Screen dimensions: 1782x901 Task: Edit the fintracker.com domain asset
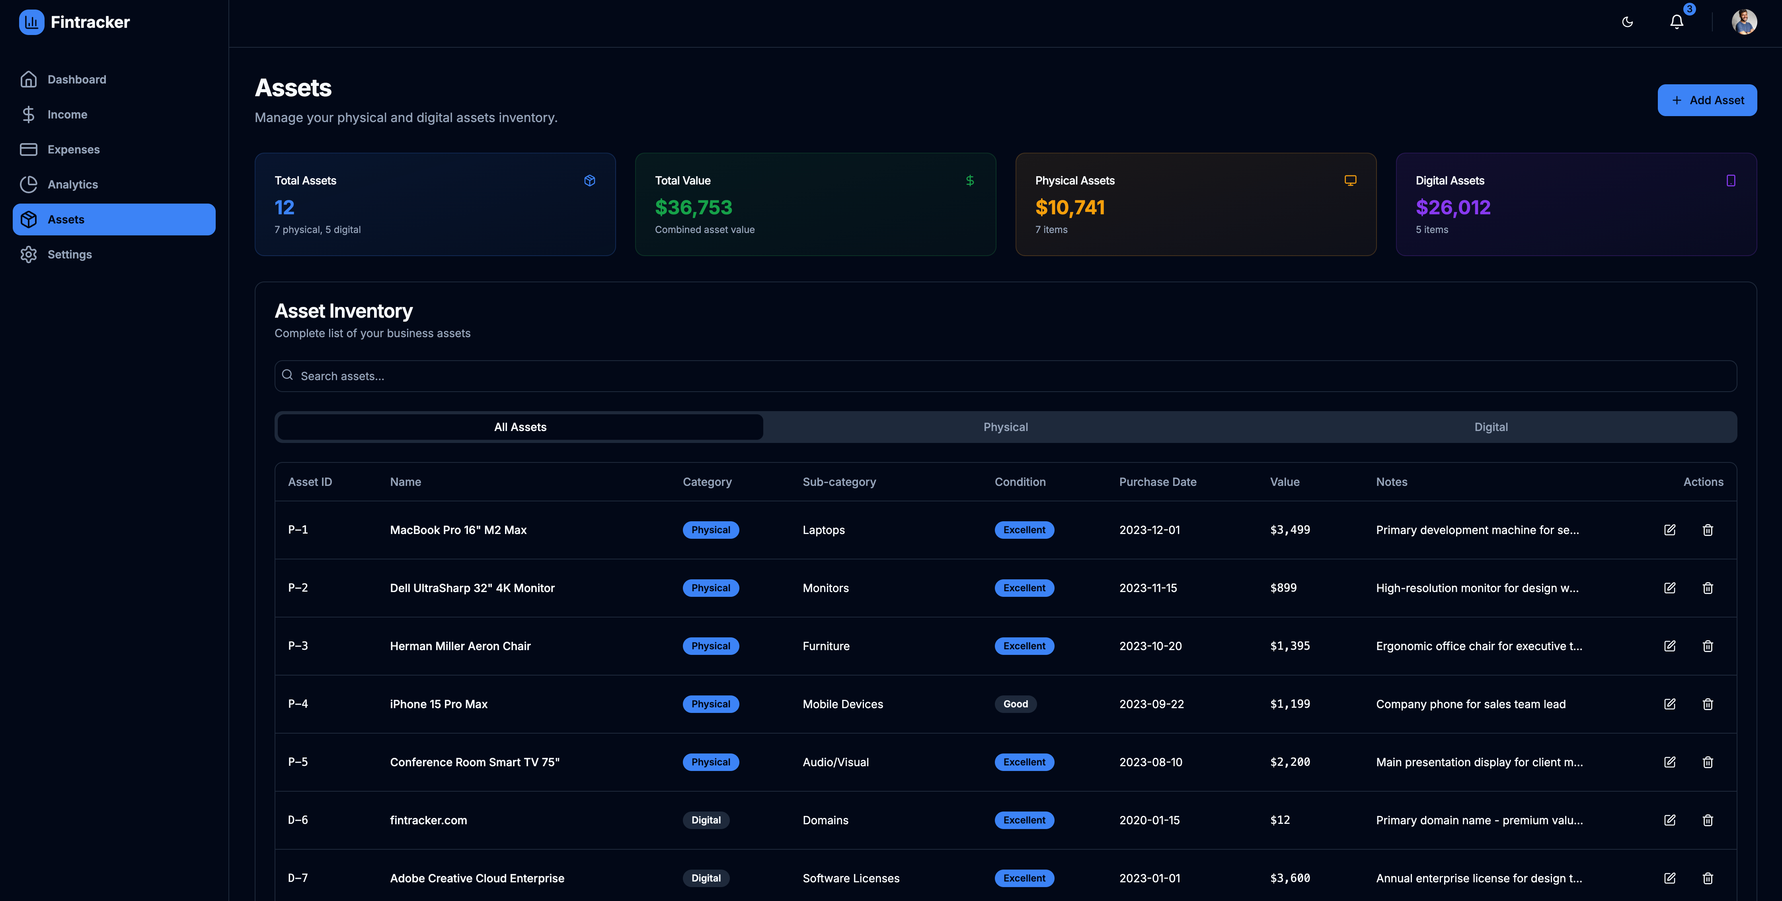point(1669,820)
